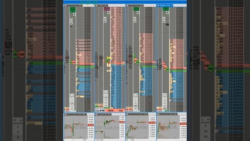This screenshot has width=250, height=141.
Task: Click the 'bt' button in the CNYRUB_TOM order book
Action: (164, 21)
